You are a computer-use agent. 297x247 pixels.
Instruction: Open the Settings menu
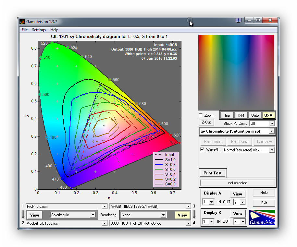(39, 30)
